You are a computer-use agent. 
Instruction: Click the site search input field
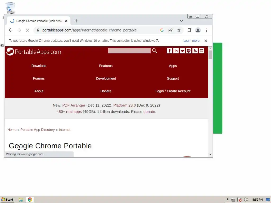pyautogui.click(x=129, y=51)
